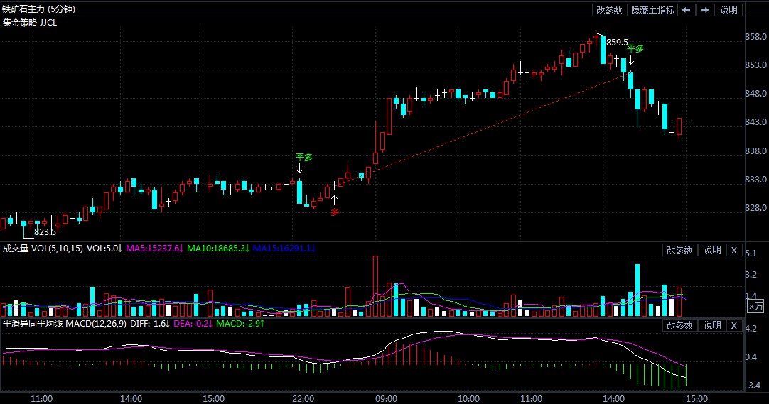Click the MA15:16291.1 volume value
Screen dimensions: 769x404
pyautogui.click(x=284, y=249)
